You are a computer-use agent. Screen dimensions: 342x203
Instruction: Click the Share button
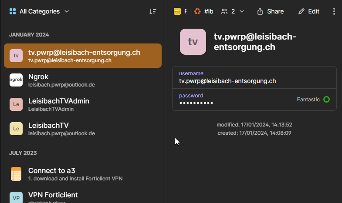tap(271, 11)
